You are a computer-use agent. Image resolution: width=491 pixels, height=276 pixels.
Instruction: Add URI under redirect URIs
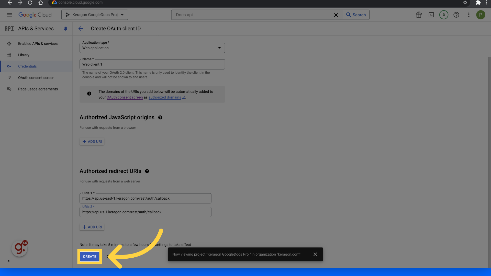tap(92, 227)
